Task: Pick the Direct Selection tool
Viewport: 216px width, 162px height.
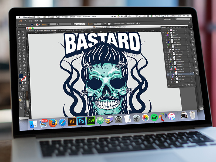Action: click(23, 32)
